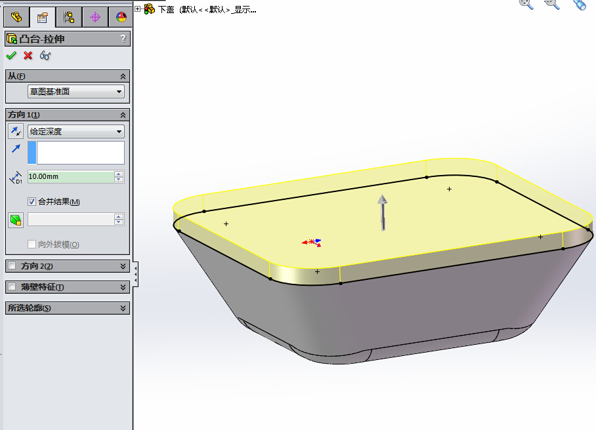The image size is (596, 430).
Task: Click the 下盖 part icon in flyout tree
Action: click(x=150, y=9)
